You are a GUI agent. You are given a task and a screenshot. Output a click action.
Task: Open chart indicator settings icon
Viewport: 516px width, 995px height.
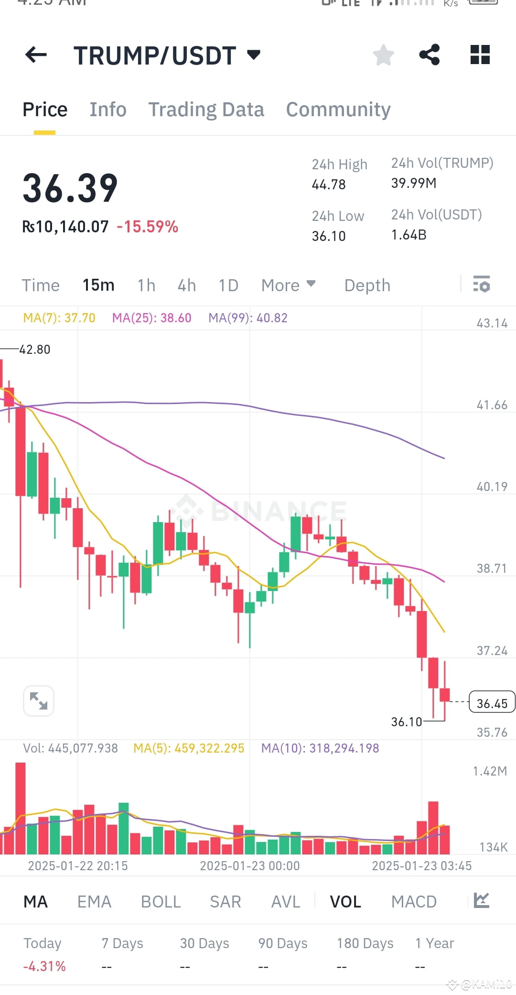pyautogui.click(x=482, y=284)
